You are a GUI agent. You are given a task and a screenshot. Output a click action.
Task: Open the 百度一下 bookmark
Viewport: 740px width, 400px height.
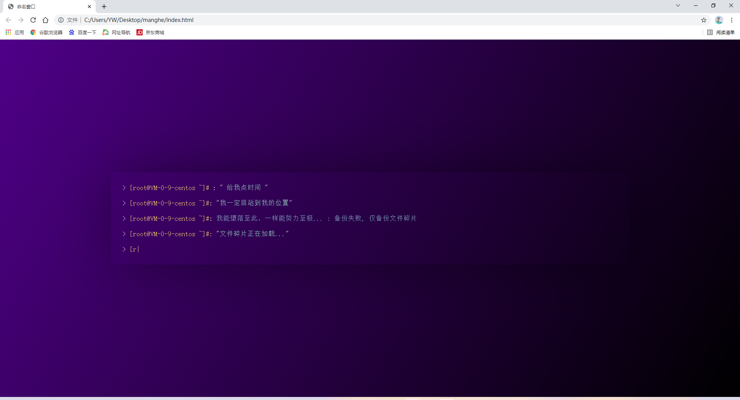click(83, 32)
